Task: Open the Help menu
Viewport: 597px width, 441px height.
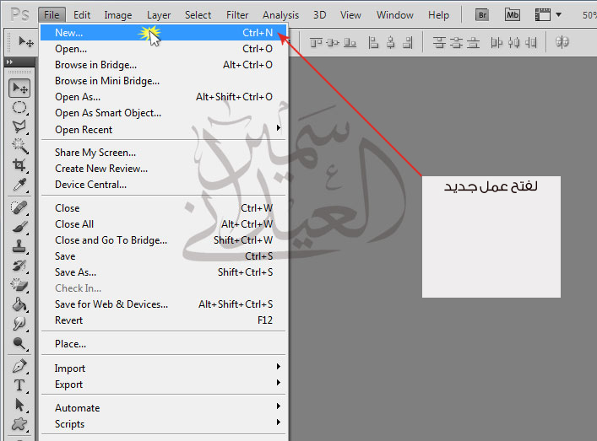Action: 438,15
